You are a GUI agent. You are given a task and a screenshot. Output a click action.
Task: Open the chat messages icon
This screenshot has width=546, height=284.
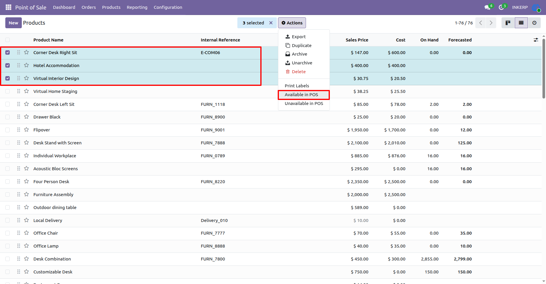(488, 7)
